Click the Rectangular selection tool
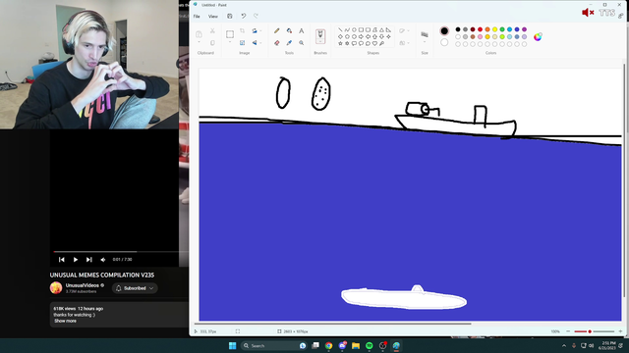 pos(230,34)
